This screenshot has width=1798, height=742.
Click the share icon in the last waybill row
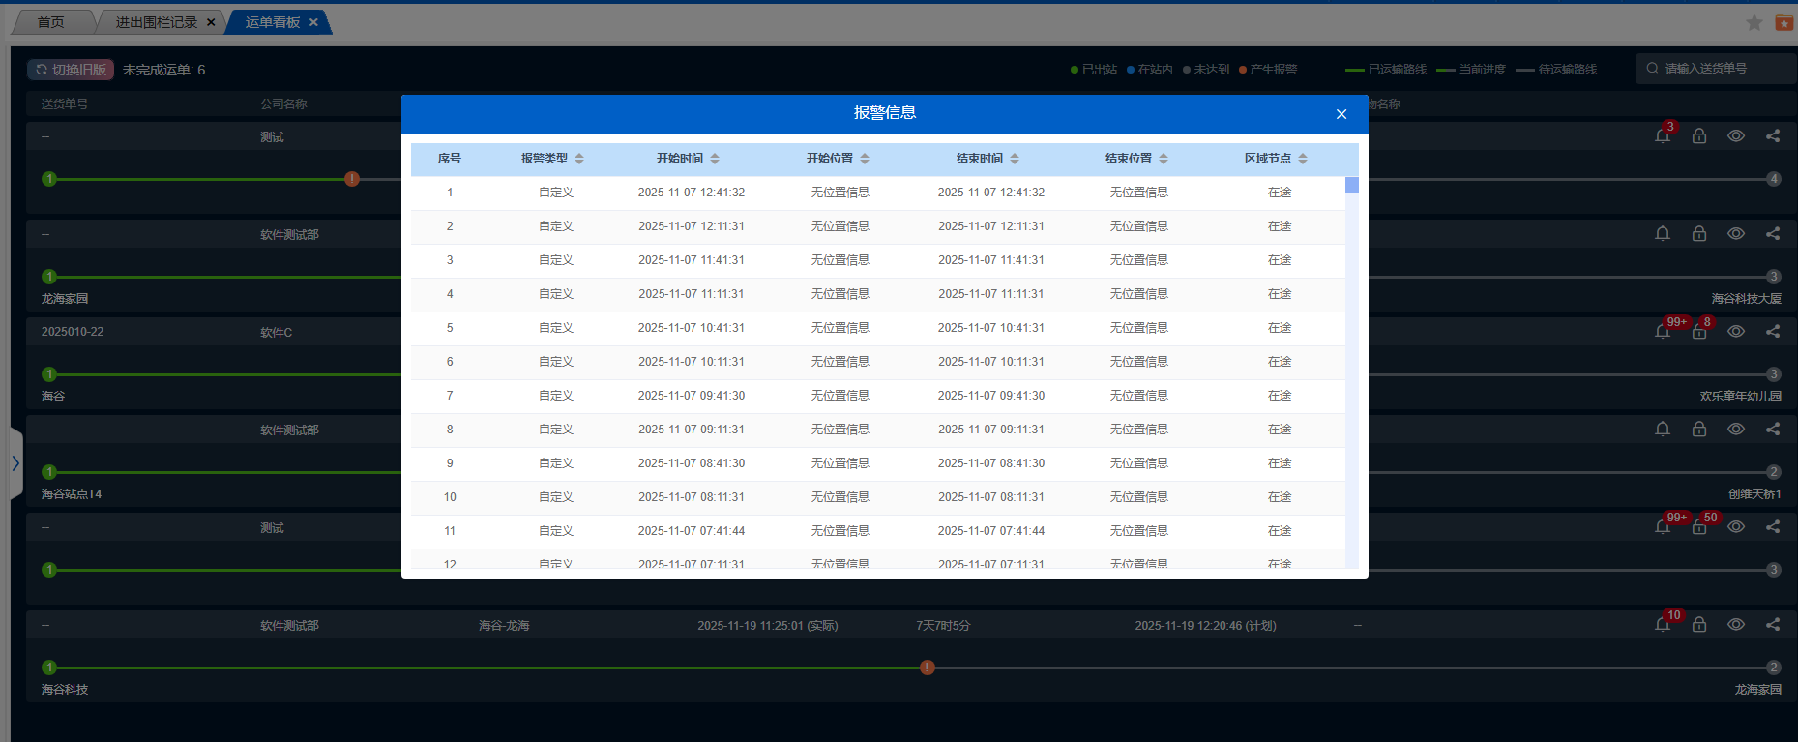pos(1773,625)
